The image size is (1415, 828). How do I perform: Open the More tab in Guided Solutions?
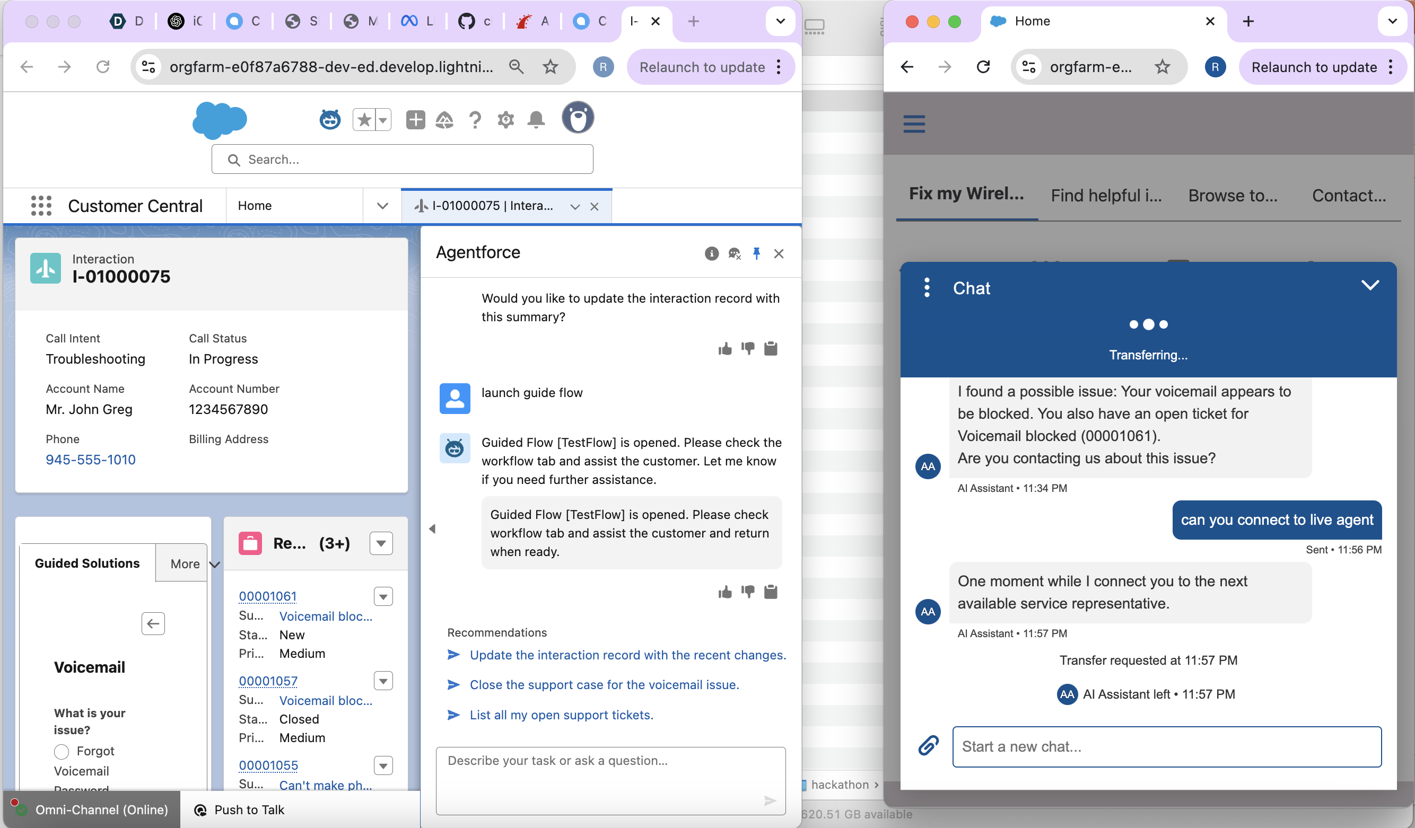coord(185,563)
